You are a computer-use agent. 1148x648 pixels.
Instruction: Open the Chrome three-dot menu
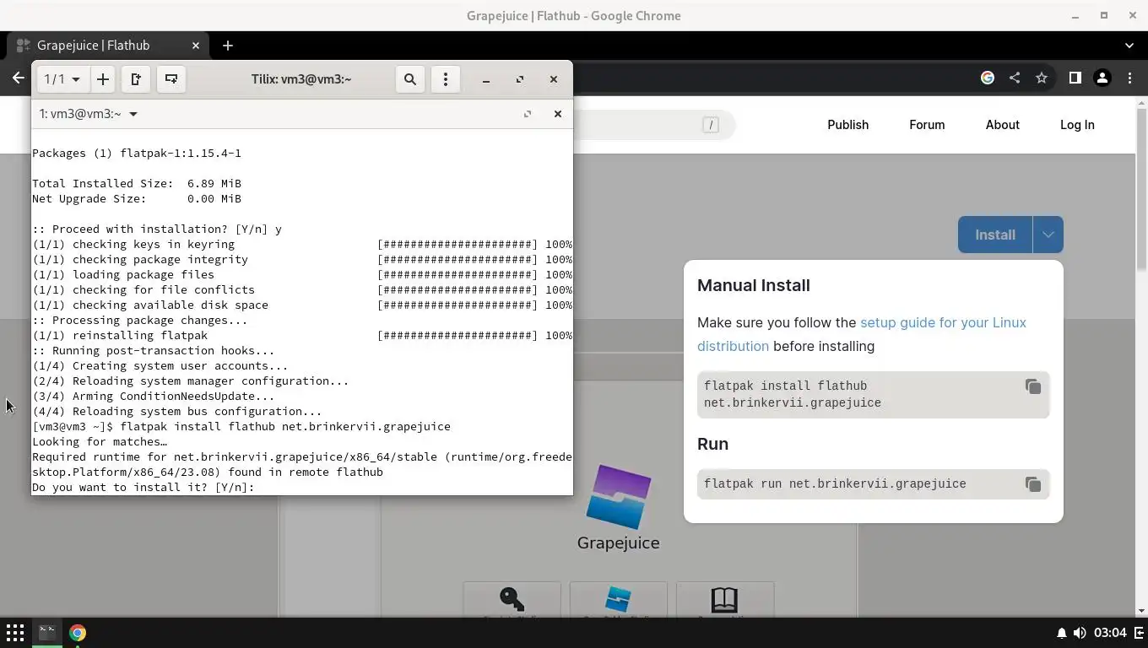pos(1131,78)
